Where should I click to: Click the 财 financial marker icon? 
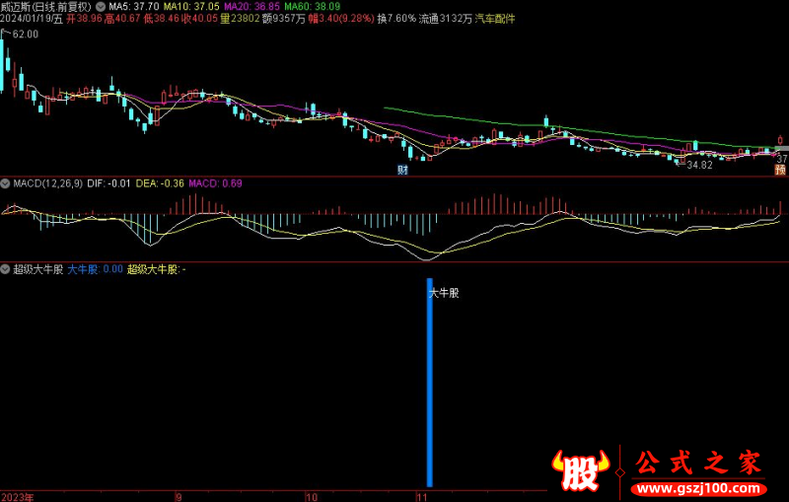point(402,170)
